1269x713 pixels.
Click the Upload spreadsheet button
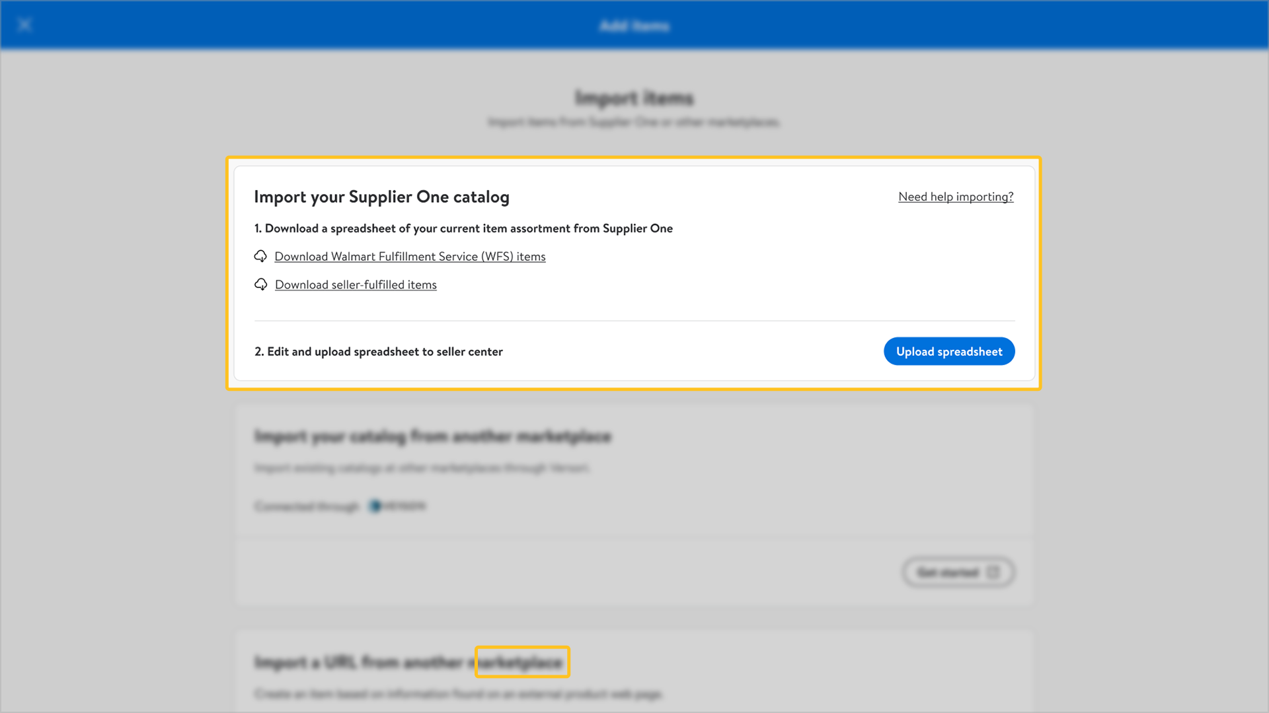click(x=949, y=351)
